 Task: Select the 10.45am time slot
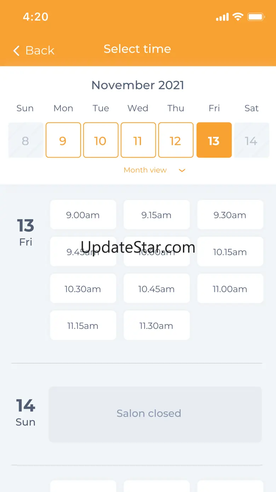point(156,289)
